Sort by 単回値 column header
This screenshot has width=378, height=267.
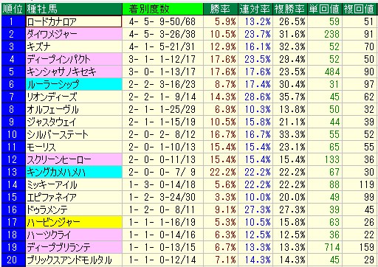(x=325, y=9)
